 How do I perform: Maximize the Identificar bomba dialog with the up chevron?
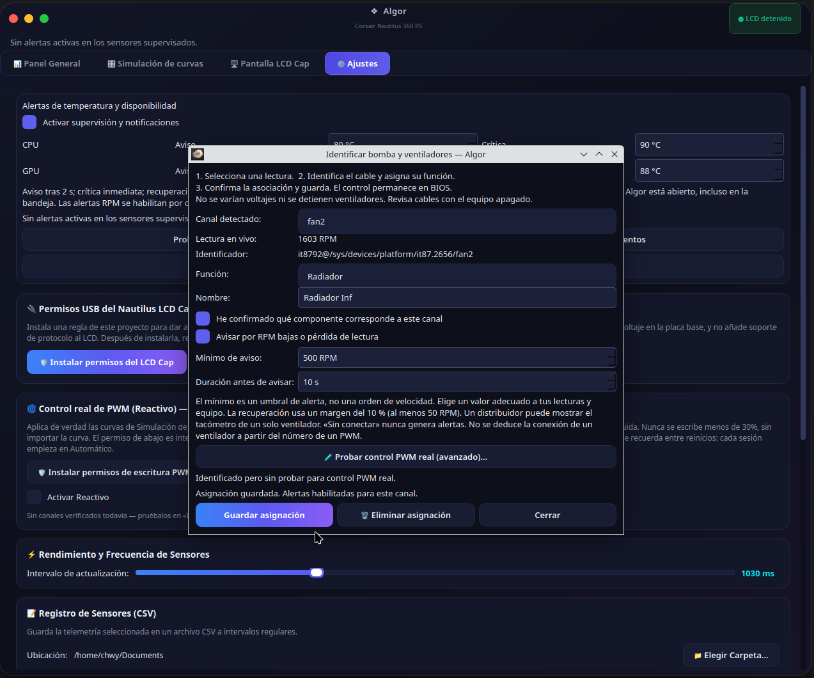[599, 154]
